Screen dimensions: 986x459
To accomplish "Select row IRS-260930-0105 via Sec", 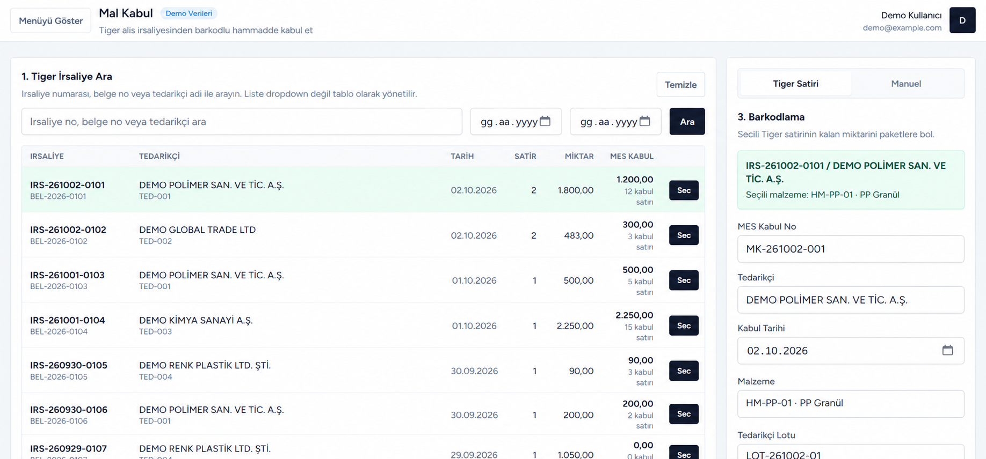I will tap(684, 371).
